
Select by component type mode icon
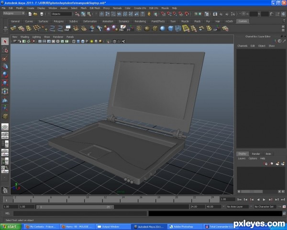click(x=89, y=14)
